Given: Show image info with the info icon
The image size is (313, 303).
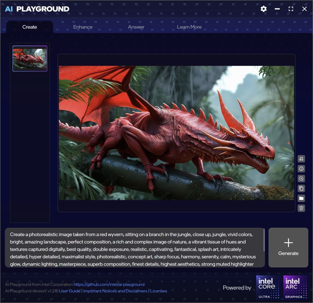Looking at the screenshot, I should [x=301, y=168].
